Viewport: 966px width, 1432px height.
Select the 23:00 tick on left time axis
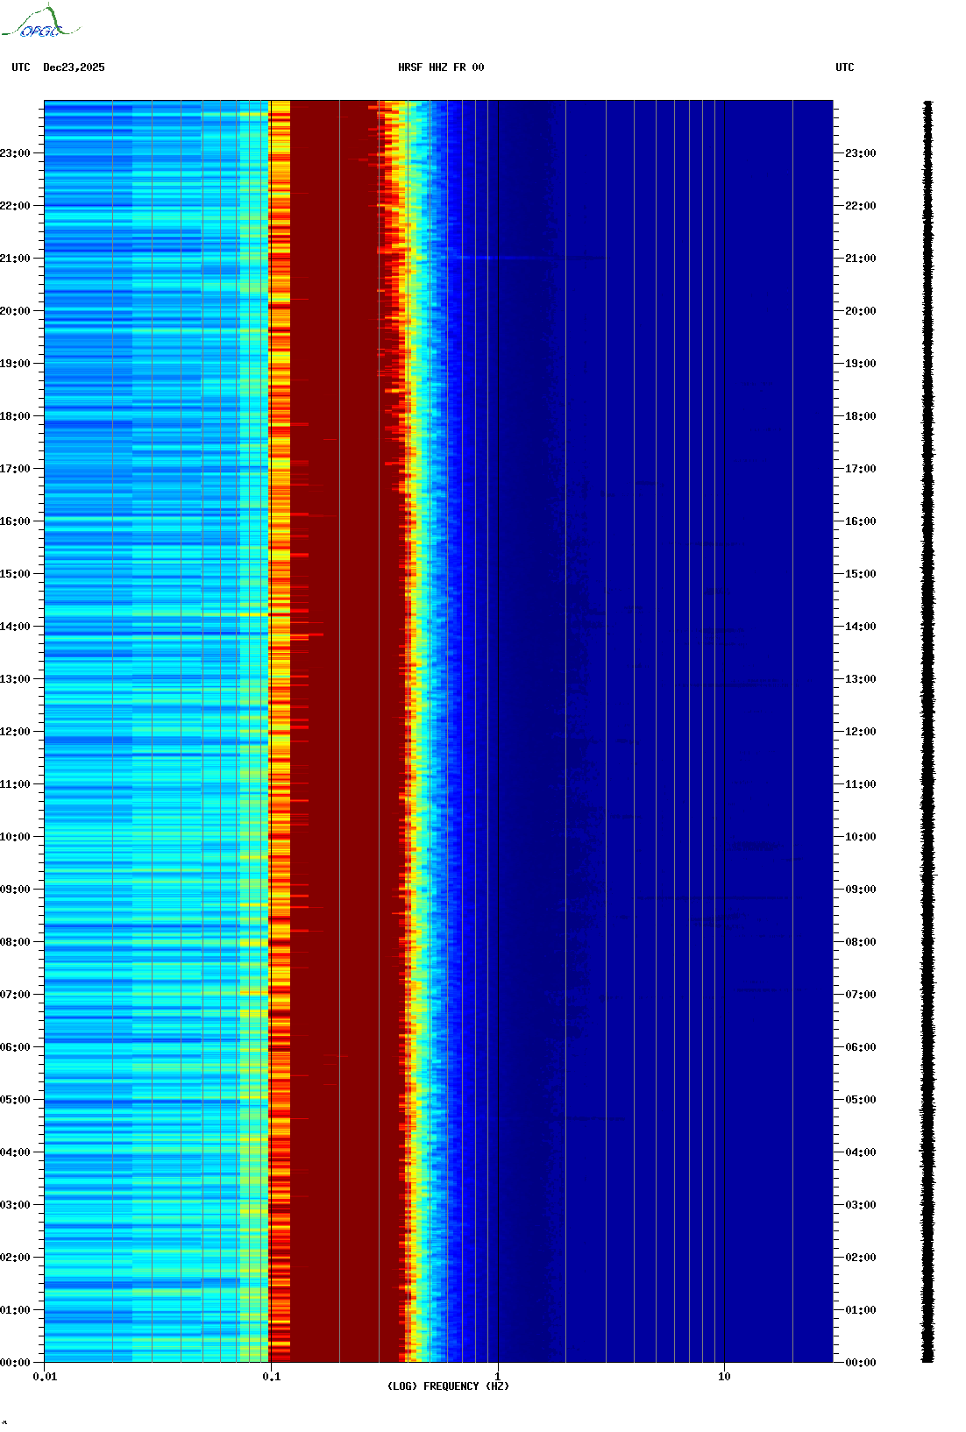click(x=15, y=153)
